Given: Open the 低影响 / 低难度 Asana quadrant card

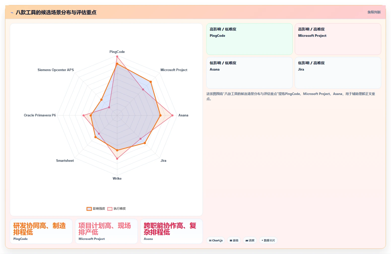Looking at the screenshot, I should [x=249, y=73].
